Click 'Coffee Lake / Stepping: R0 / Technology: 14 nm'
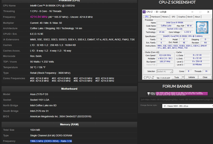The image size is (213, 144). click(x=56, y=28)
